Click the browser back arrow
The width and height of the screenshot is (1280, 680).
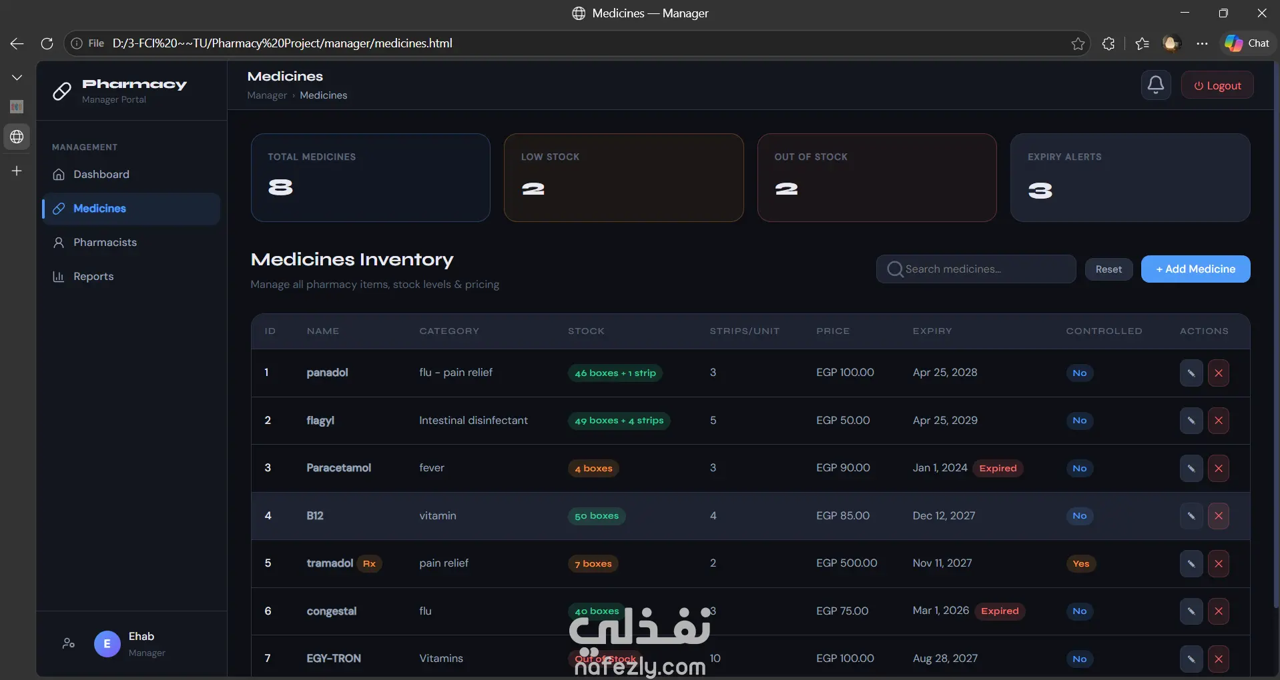click(17, 43)
